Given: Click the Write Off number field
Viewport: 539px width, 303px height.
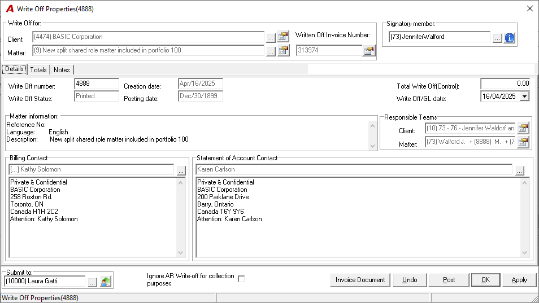Looking at the screenshot, I should (x=97, y=84).
